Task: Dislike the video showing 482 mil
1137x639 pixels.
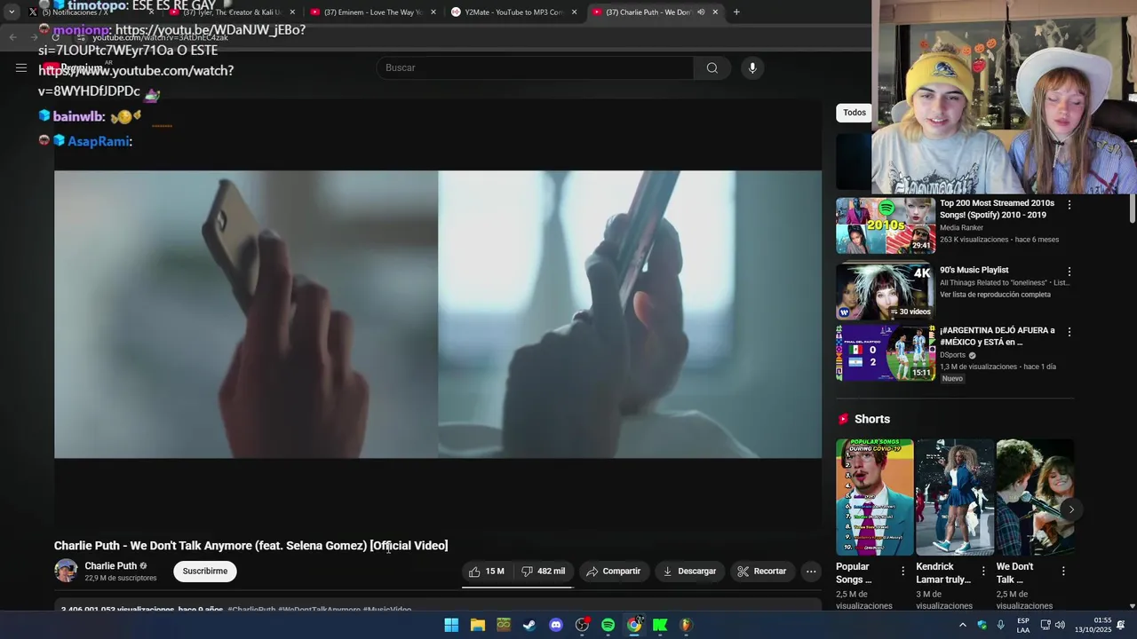Action: tap(544, 572)
